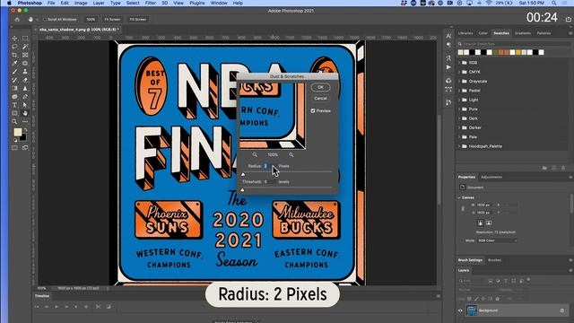The width and height of the screenshot is (574, 323).
Task: Expand the Hoodzpah_Palette swatch folder
Action: coord(459,146)
